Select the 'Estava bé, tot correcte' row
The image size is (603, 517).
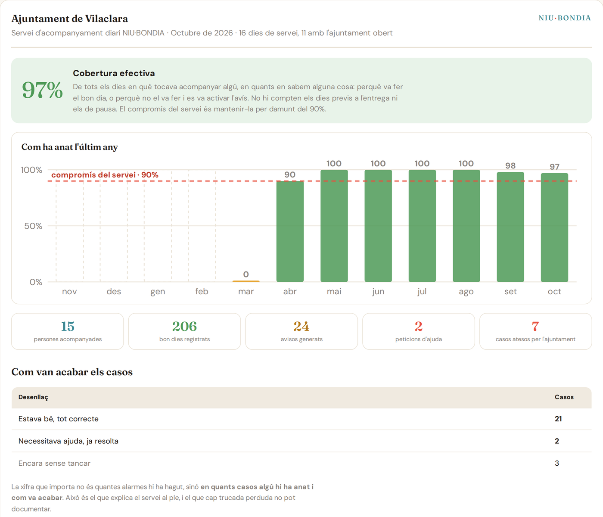pyautogui.click(x=301, y=419)
